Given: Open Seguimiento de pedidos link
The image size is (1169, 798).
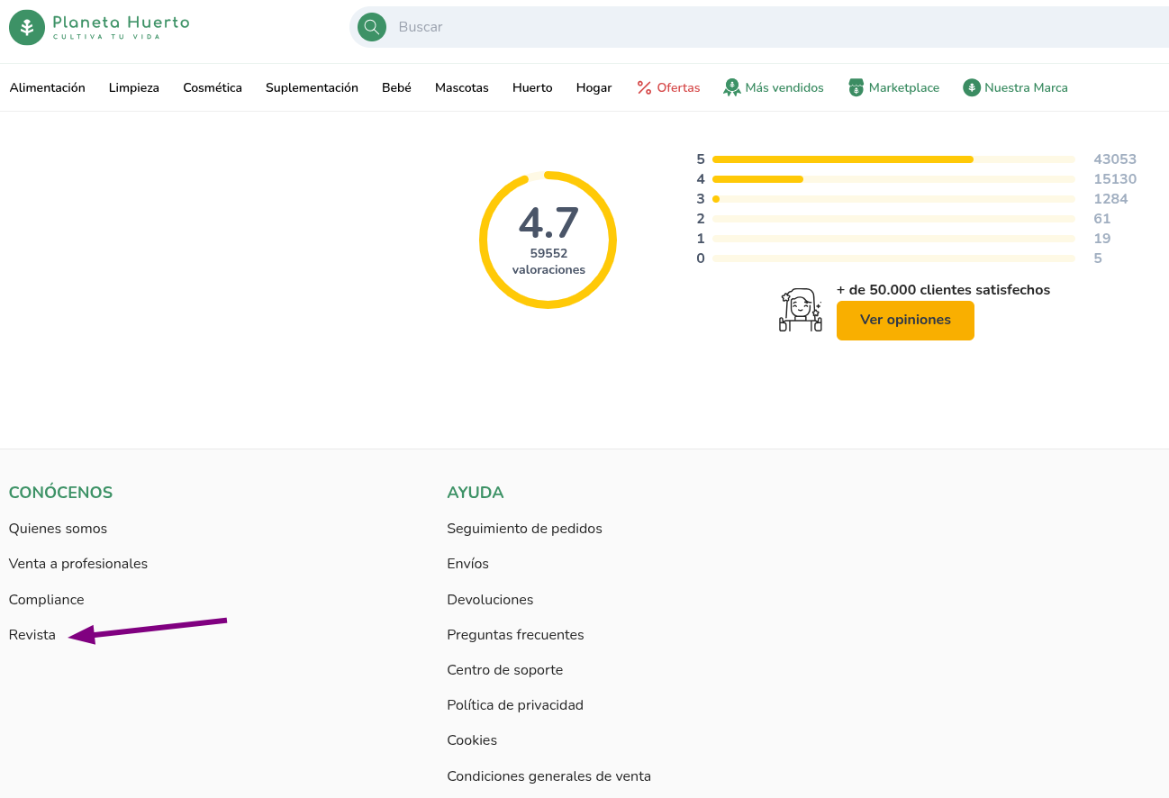Looking at the screenshot, I should click(524, 529).
